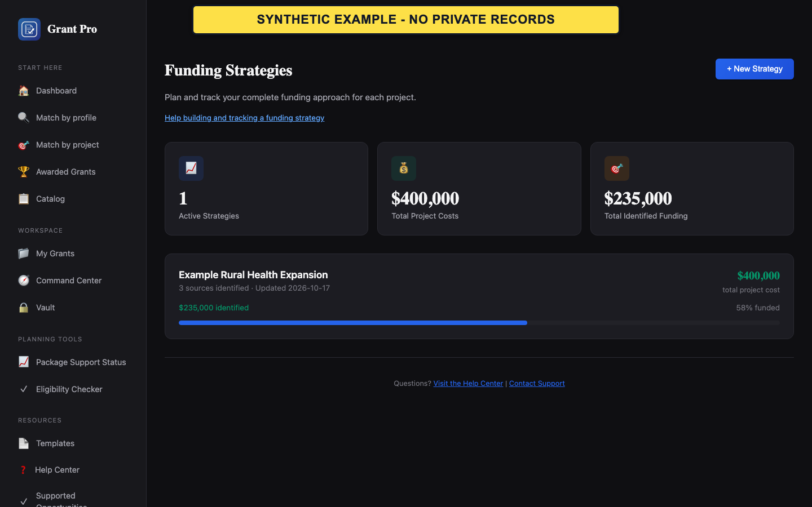Click the Grant Pro logo icon
Viewport: 812px width, 507px height.
[29, 29]
